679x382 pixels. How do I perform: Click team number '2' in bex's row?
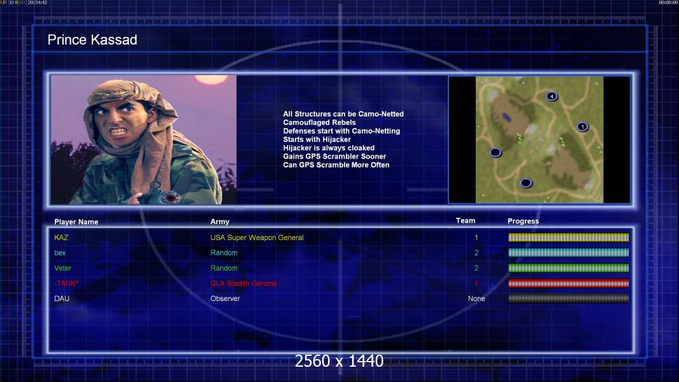(476, 253)
